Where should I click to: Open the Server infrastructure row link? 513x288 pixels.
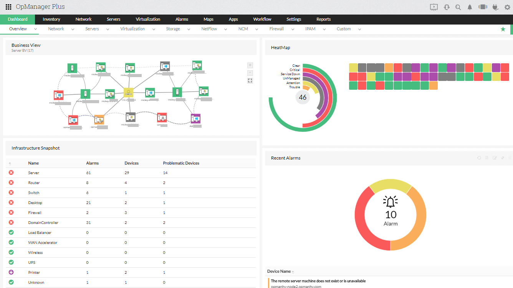tap(34, 173)
